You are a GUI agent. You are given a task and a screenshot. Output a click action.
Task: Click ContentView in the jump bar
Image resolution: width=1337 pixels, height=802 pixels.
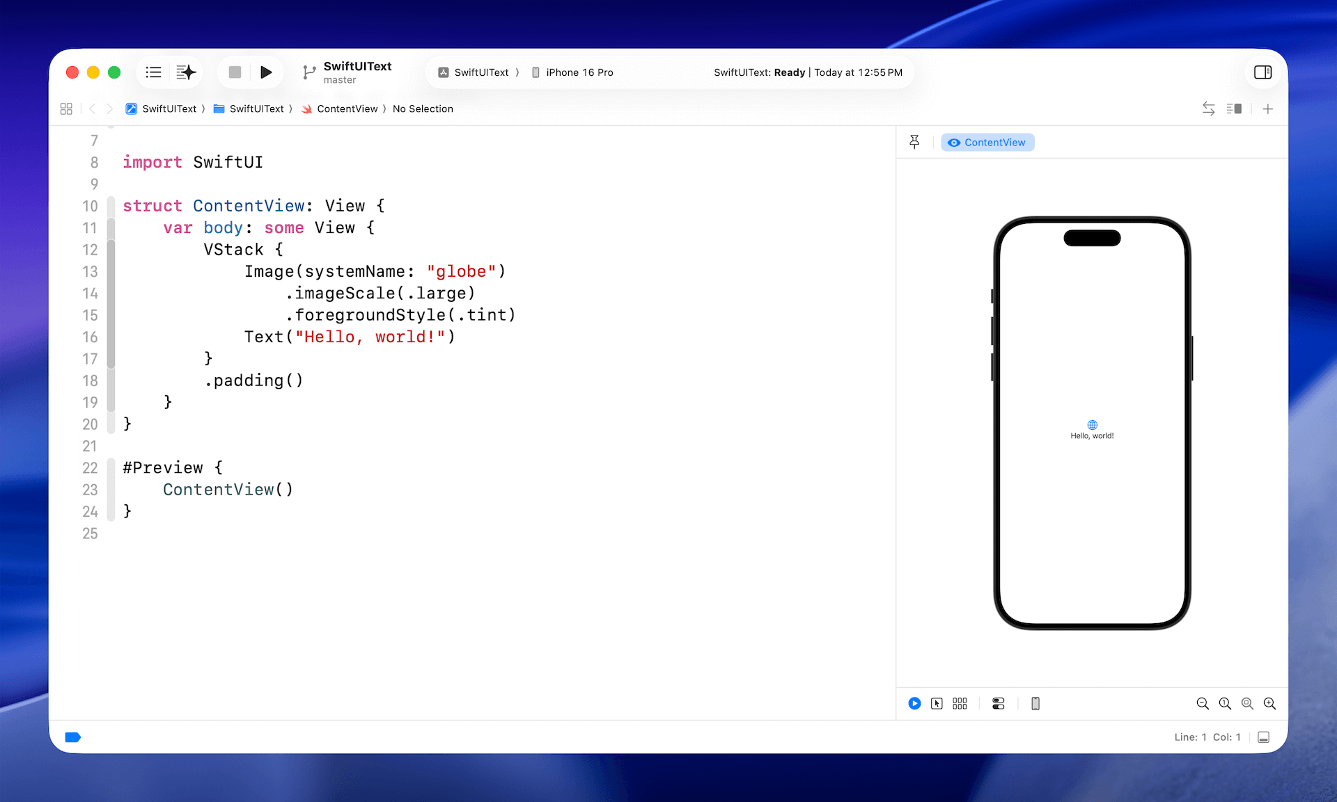point(347,109)
